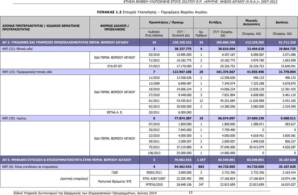Select the code ΜΤΕΥΔ/2010
Screen dimensions: 298x195
pyautogui.click(x=154, y=185)
